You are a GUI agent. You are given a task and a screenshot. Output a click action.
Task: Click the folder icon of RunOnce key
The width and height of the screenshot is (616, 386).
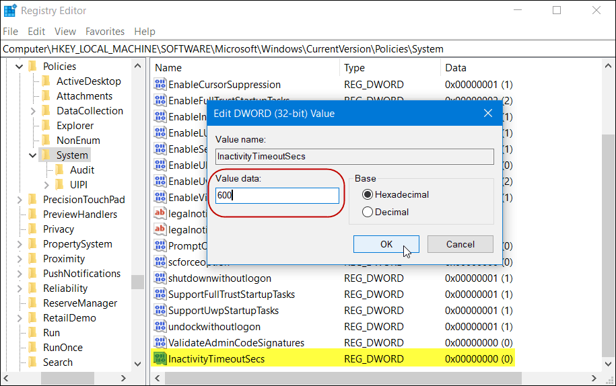click(33, 348)
